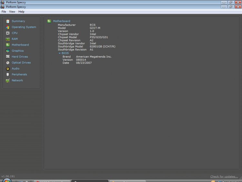Select the BIOS version value 080014

81,60
